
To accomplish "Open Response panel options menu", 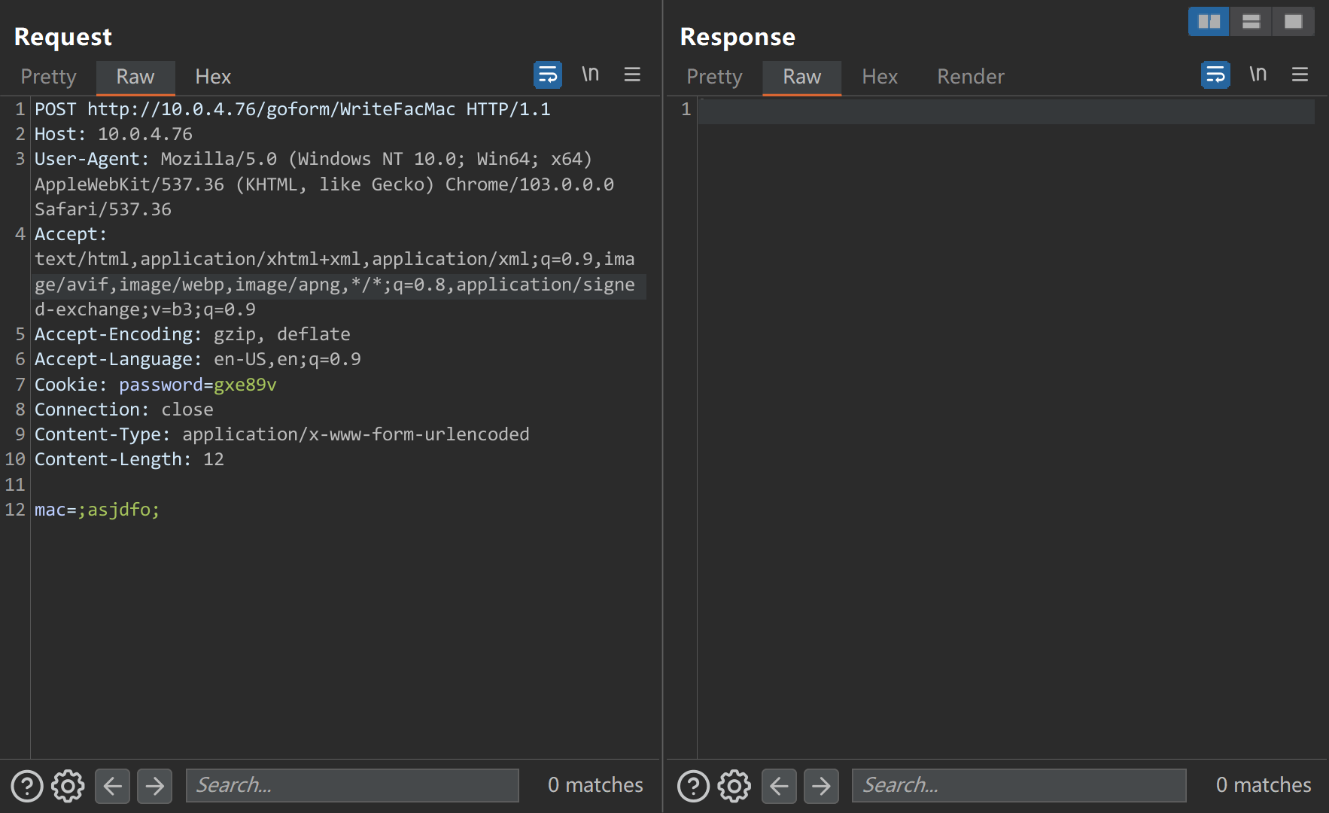I will pos(1300,75).
